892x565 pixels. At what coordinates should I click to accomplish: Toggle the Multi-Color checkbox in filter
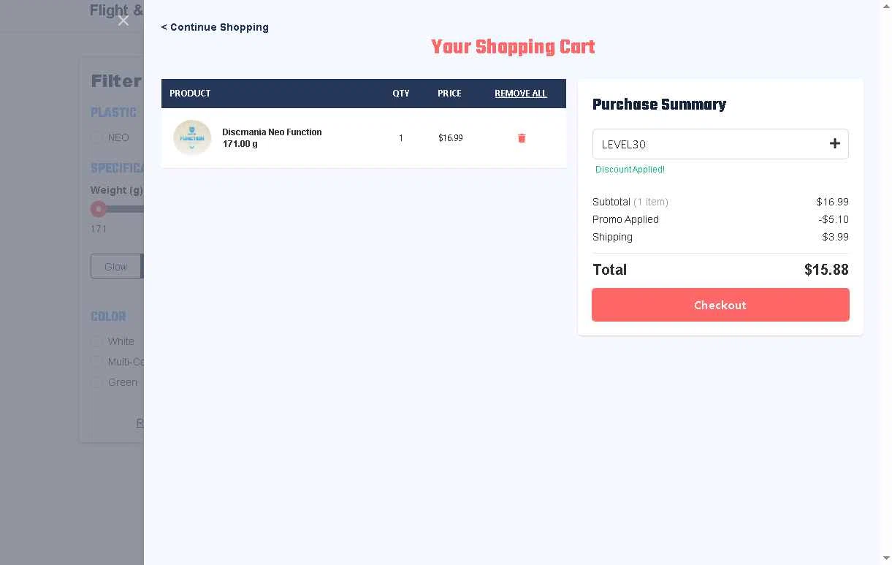96,362
